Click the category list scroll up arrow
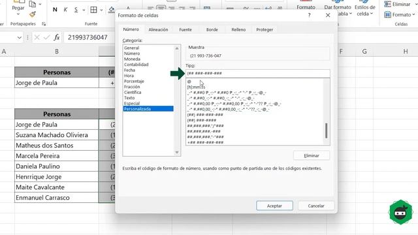This screenshot has width=418, height=235. [x=177, y=48]
